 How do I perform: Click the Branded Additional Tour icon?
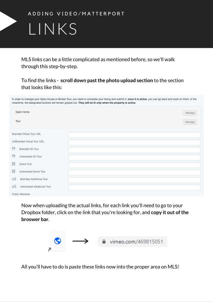click(x=14, y=179)
